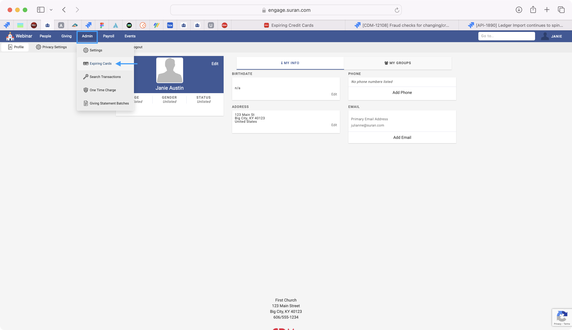This screenshot has height=330, width=572.
Task: Open the Expiring Credit Cards browser tab
Action: (289, 25)
